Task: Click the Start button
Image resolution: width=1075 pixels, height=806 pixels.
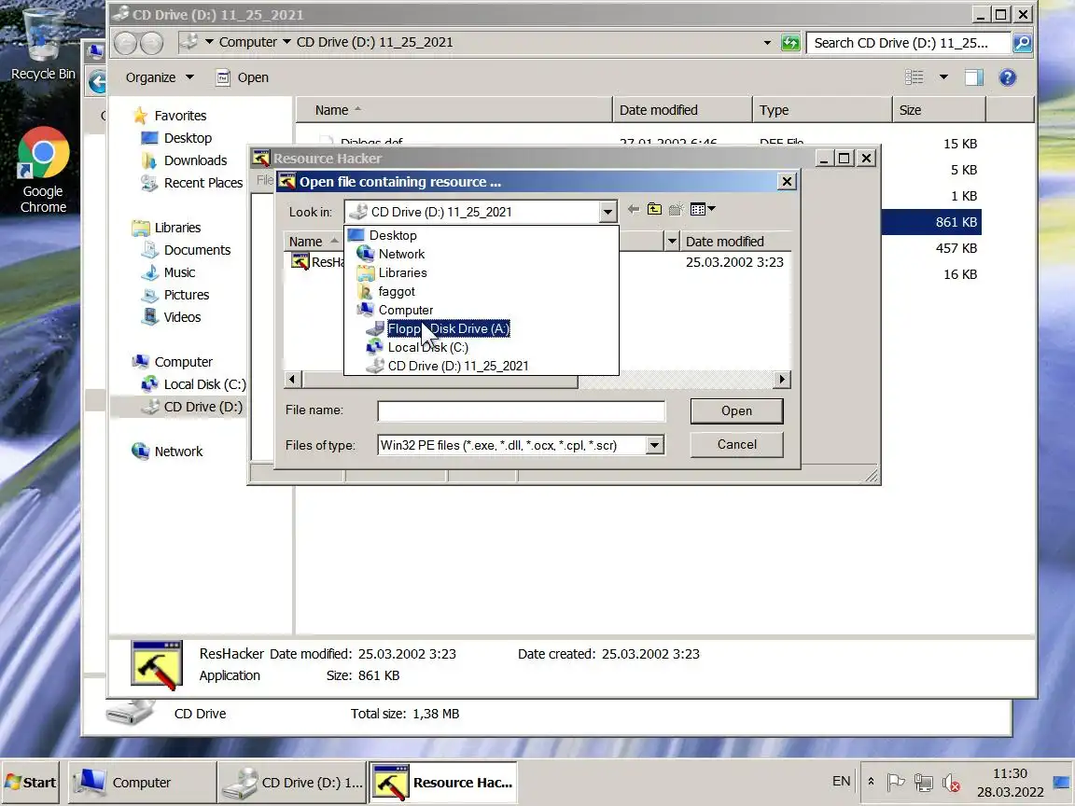Action: click(31, 782)
